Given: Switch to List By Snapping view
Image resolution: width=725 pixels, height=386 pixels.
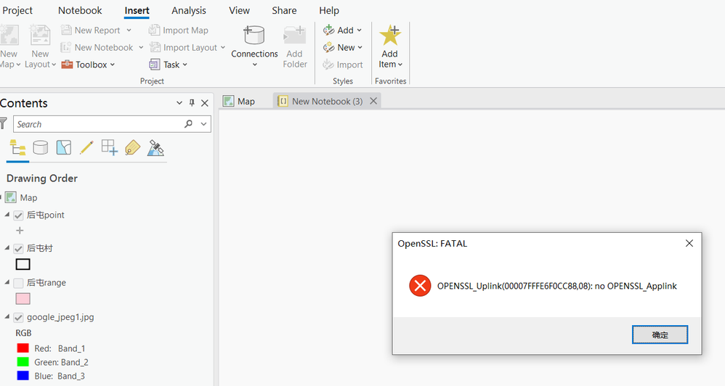Looking at the screenshot, I should pos(110,148).
